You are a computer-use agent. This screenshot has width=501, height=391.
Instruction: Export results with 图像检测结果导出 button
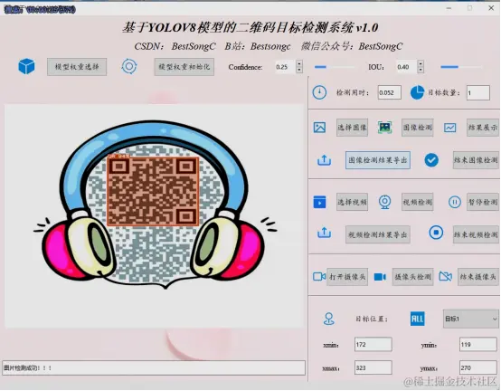tap(378, 160)
